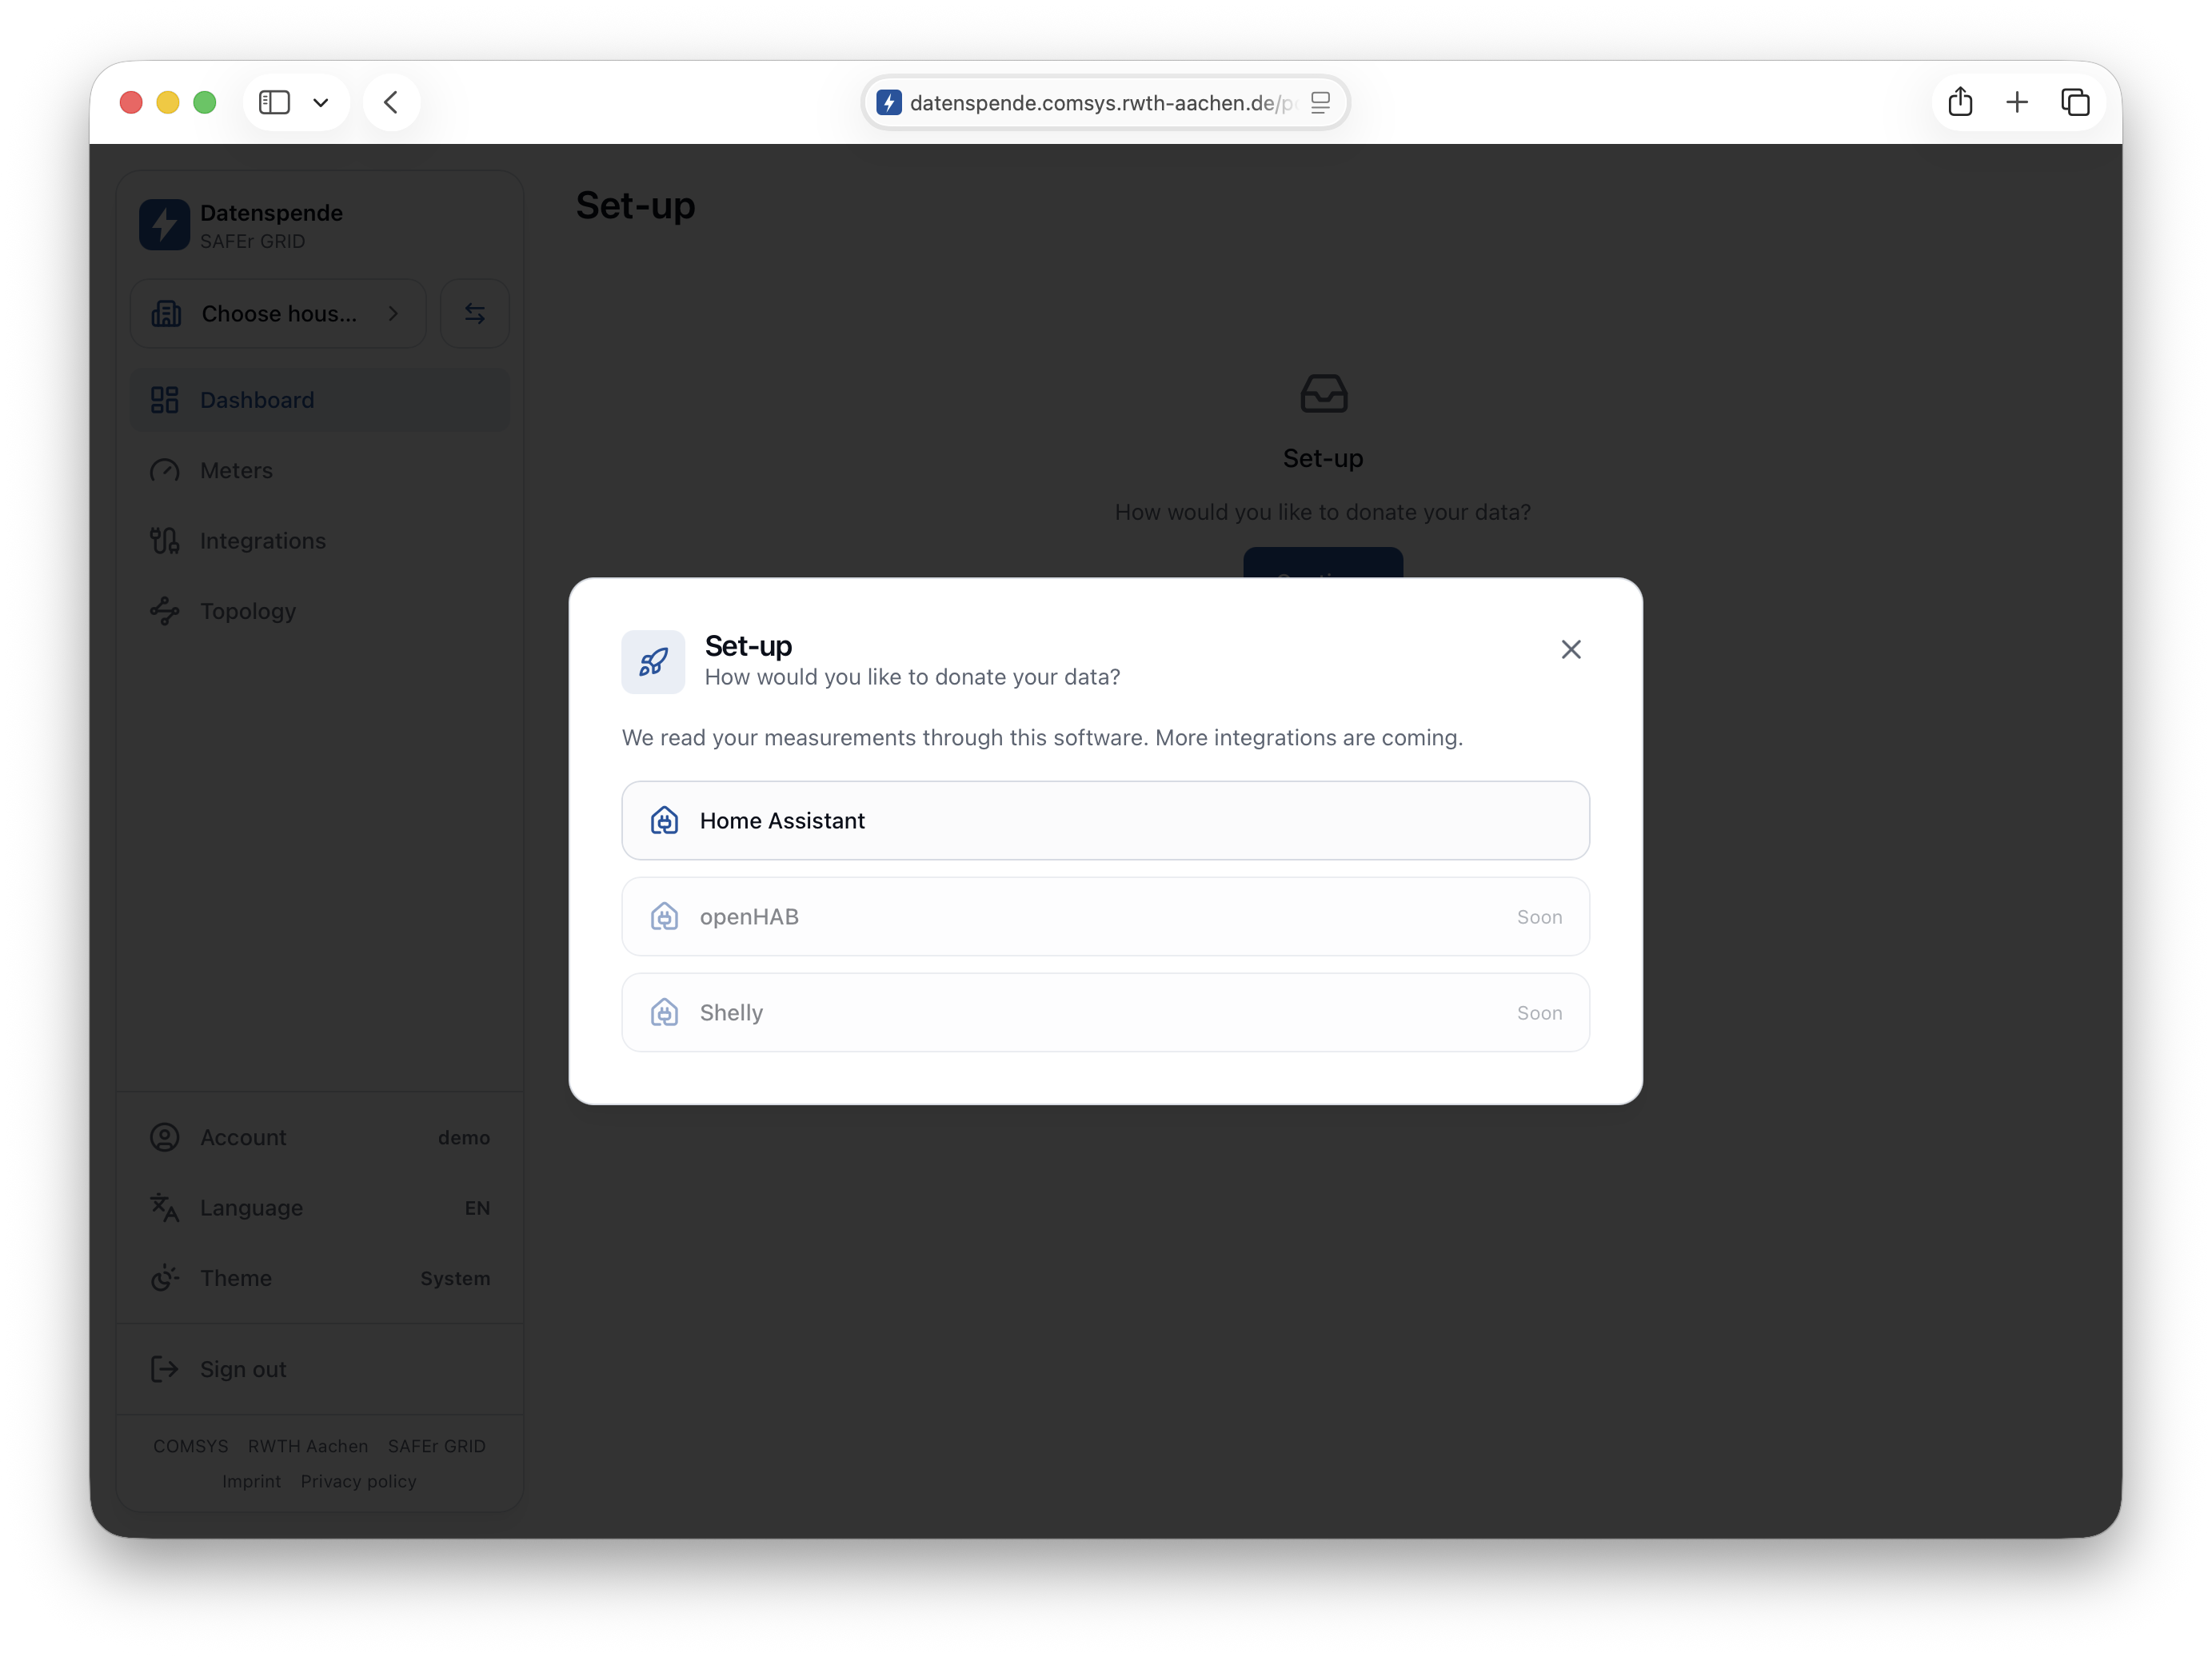The width and height of the screenshot is (2212, 1657).
Task: Click the openHAB option marked Soon
Action: pos(1105,917)
